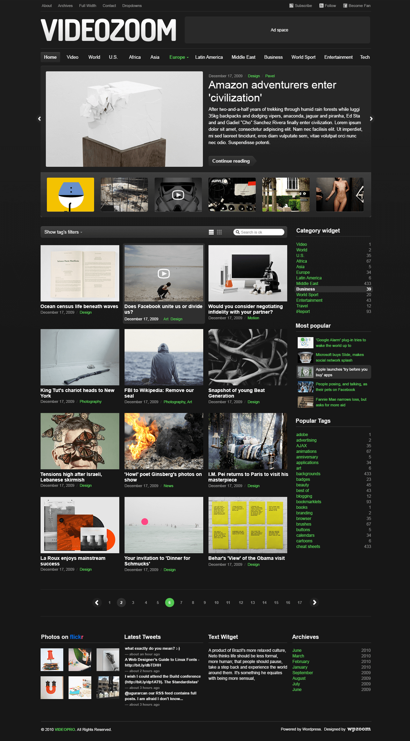Play the stormtrooper video thumbnail
Viewport: 410px width, 741px height.
point(178,195)
